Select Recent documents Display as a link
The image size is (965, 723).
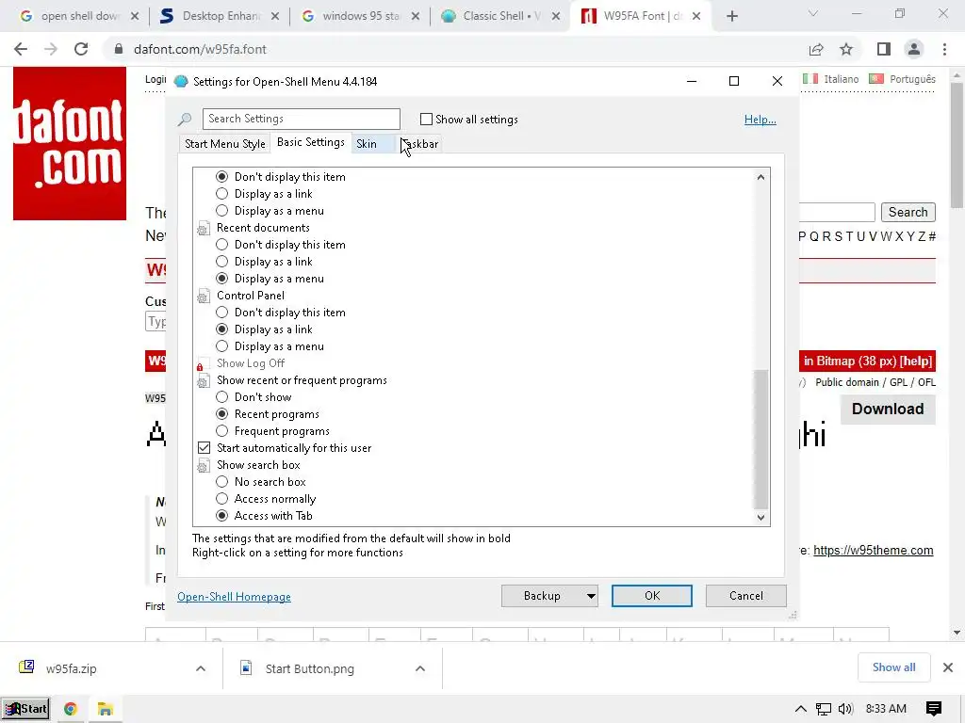(221, 262)
